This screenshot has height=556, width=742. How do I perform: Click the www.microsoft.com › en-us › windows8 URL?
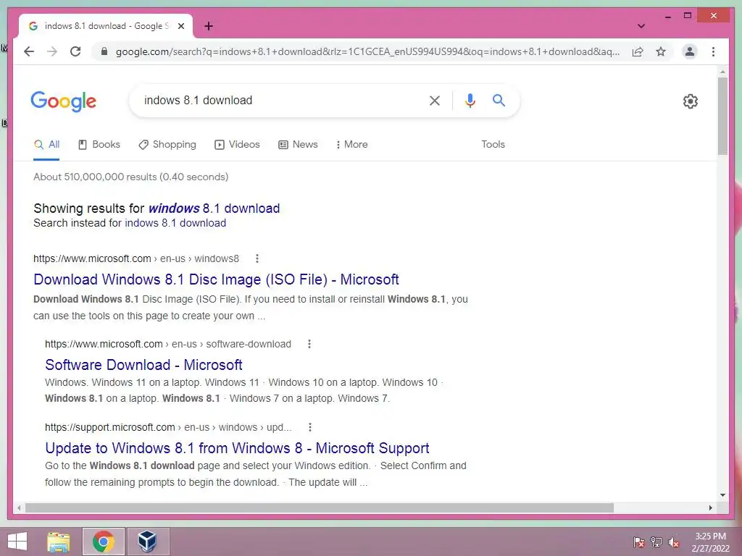point(136,258)
